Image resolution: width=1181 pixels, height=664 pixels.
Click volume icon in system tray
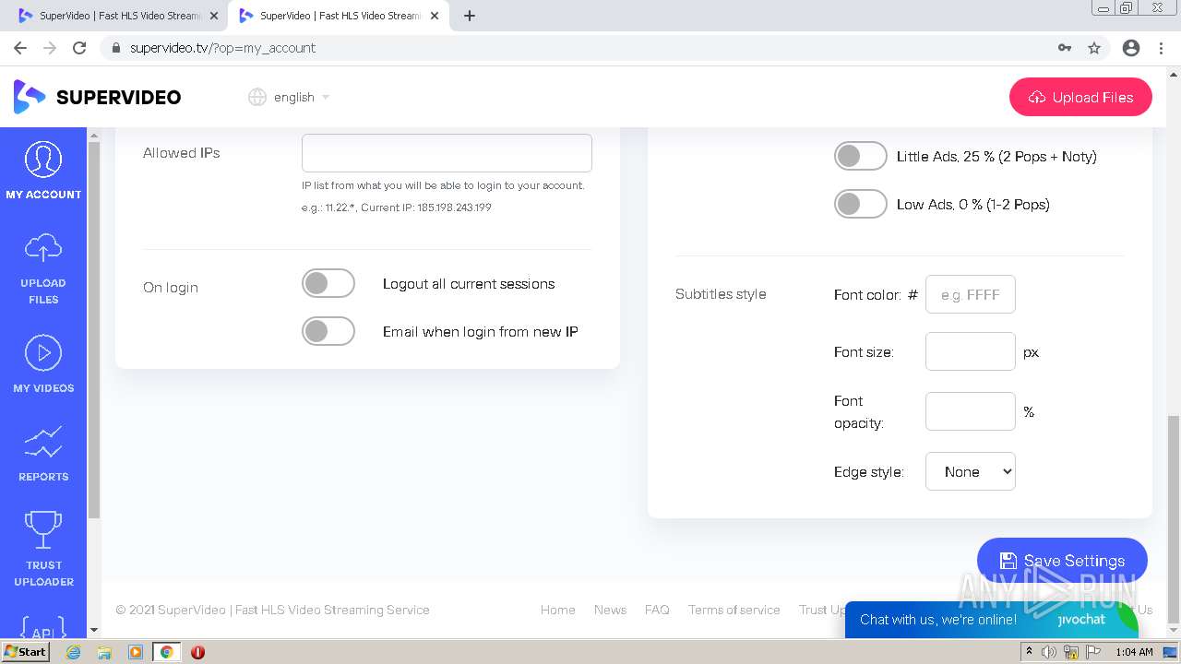click(x=1049, y=652)
